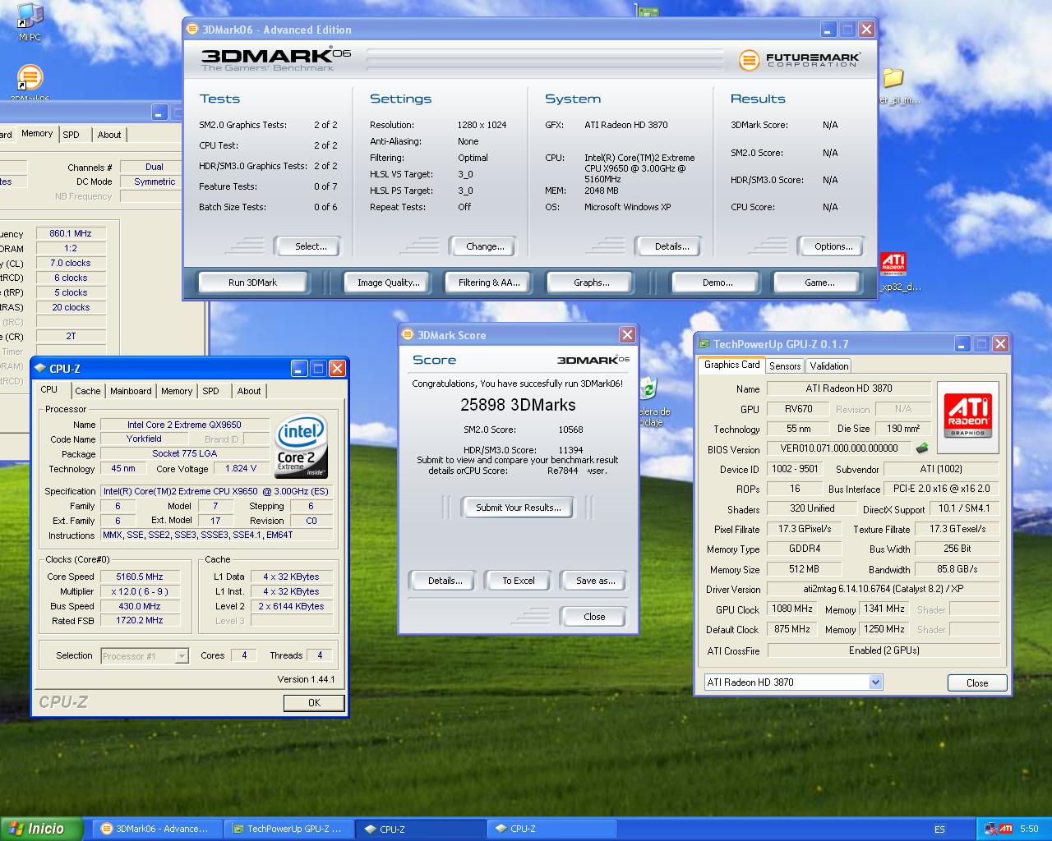This screenshot has height=841, width=1052.
Task: Minimize the CPU-Z front window
Action: click(299, 369)
